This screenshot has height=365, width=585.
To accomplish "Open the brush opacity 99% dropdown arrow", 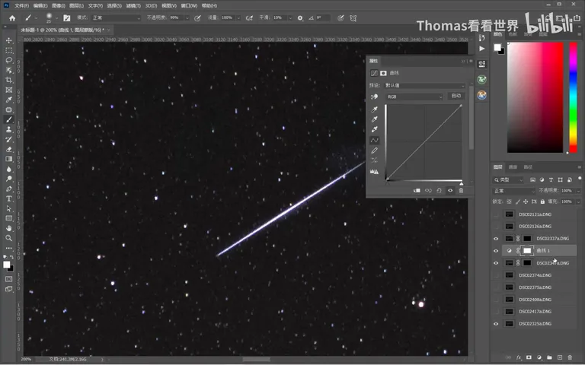I will click(x=187, y=18).
